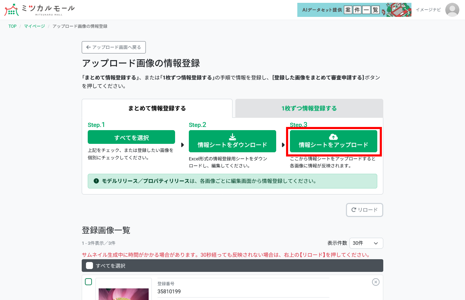Open the user profile avatar

452,10
